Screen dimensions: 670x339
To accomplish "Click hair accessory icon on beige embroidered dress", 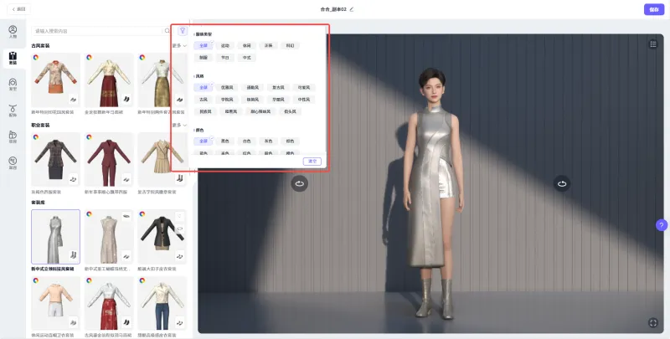I will pyautogui.click(x=126, y=217).
